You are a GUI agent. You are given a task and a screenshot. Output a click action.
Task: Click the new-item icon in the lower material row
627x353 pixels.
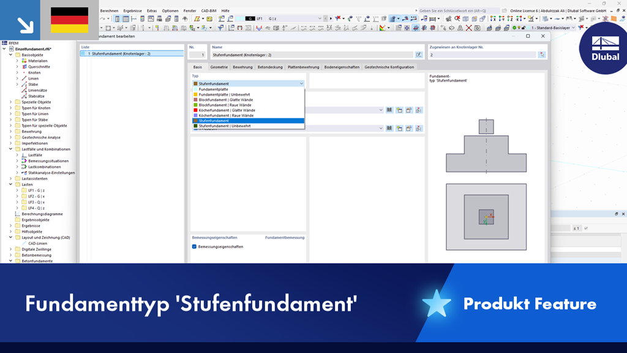coord(399,129)
